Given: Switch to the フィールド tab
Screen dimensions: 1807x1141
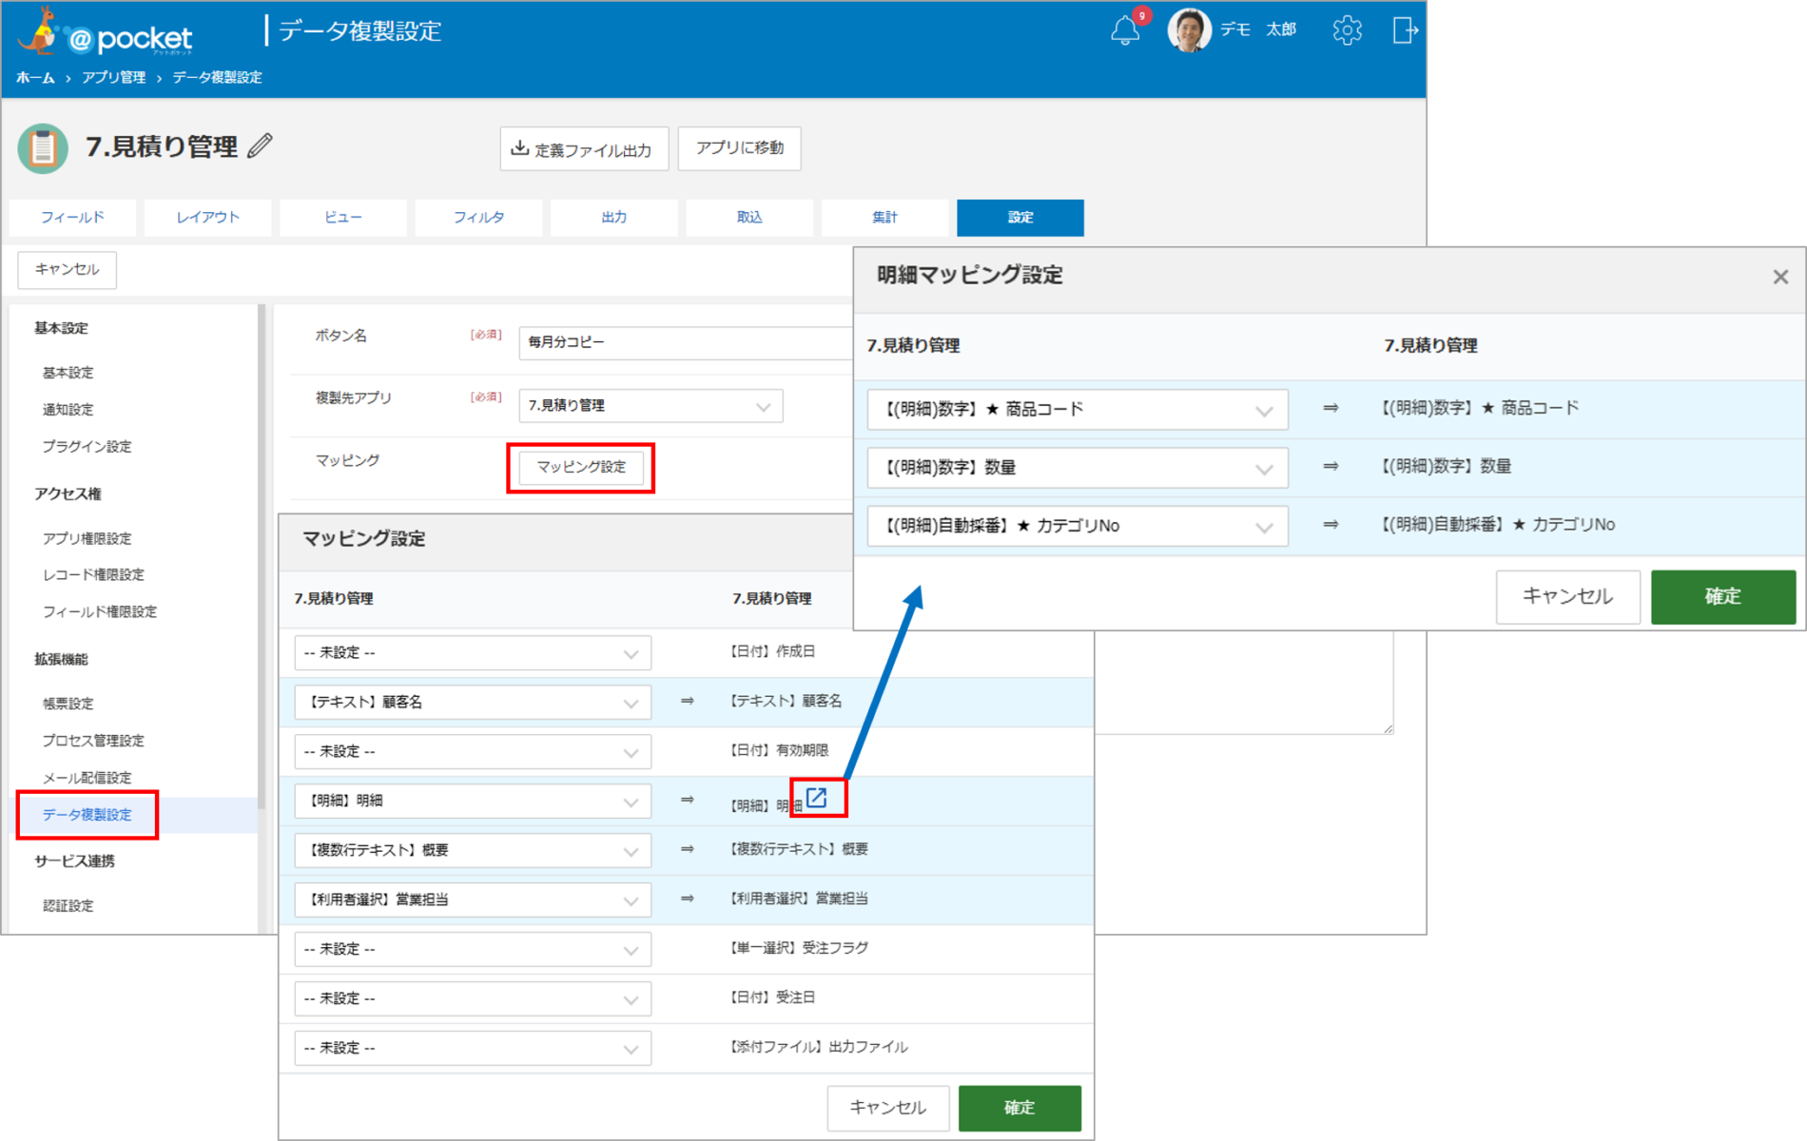Looking at the screenshot, I should (72, 218).
